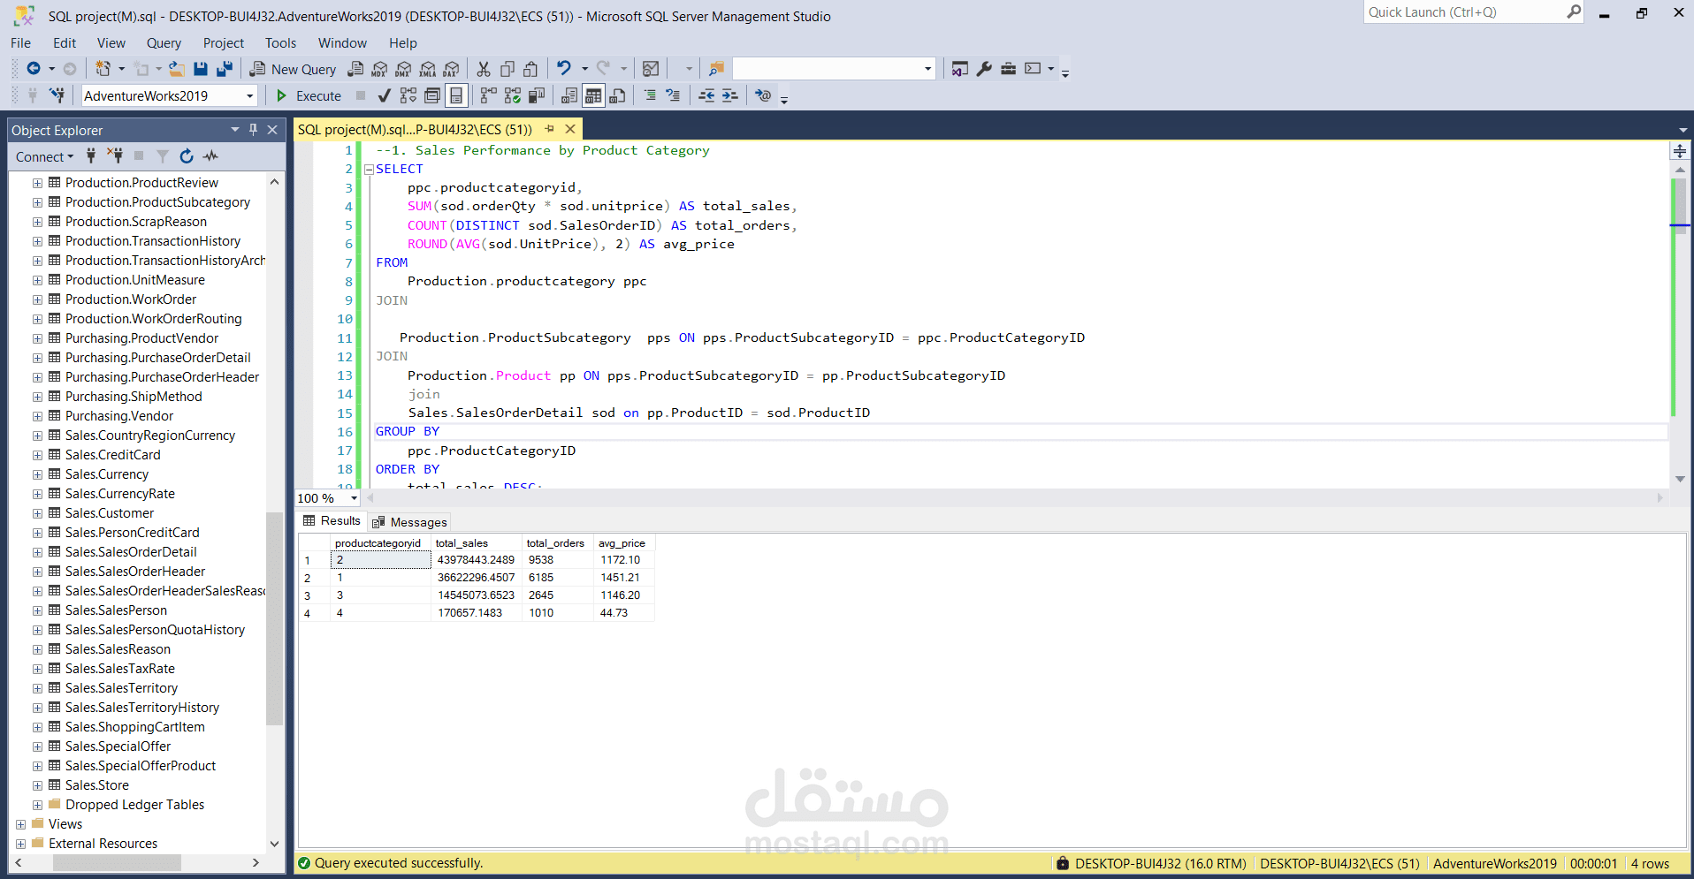Toggle Results to Text mode
The width and height of the screenshot is (1694, 879).
tap(569, 95)
